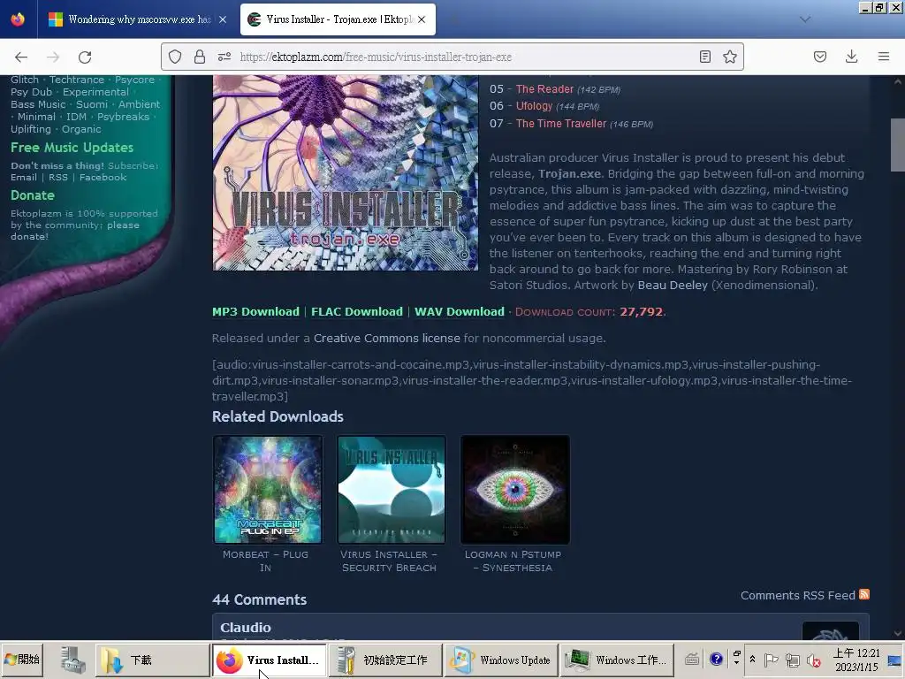
Task: Reload the current page
Action: pos(85,57)
